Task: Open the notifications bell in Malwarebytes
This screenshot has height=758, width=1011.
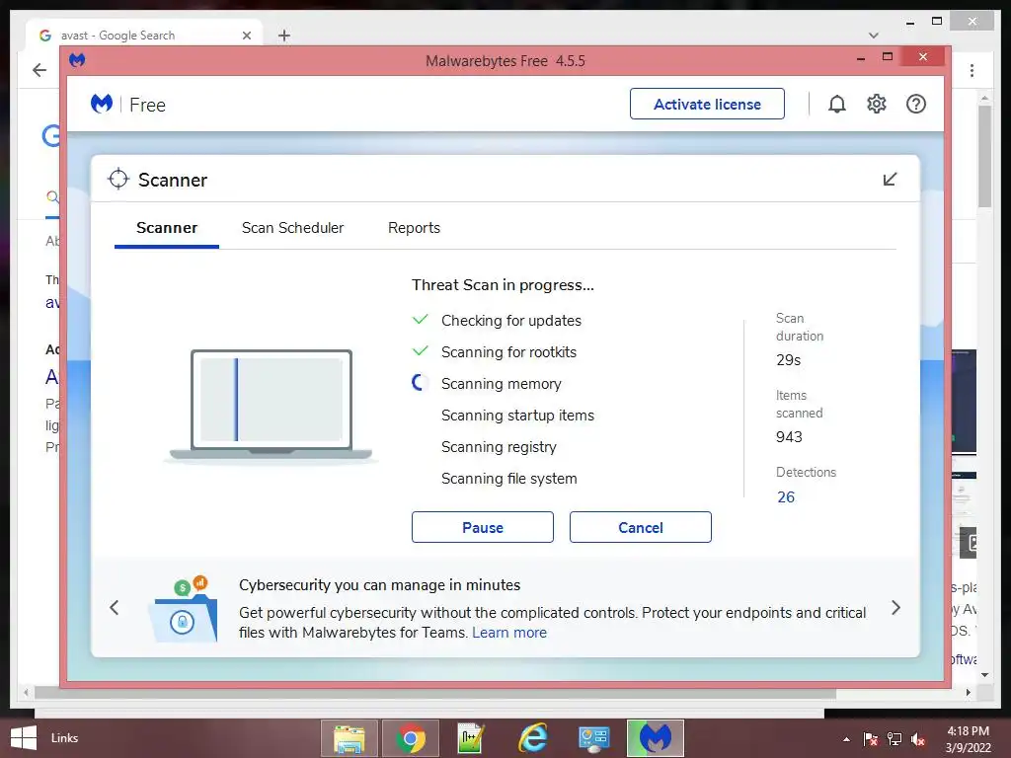Action: pos(837,104)
